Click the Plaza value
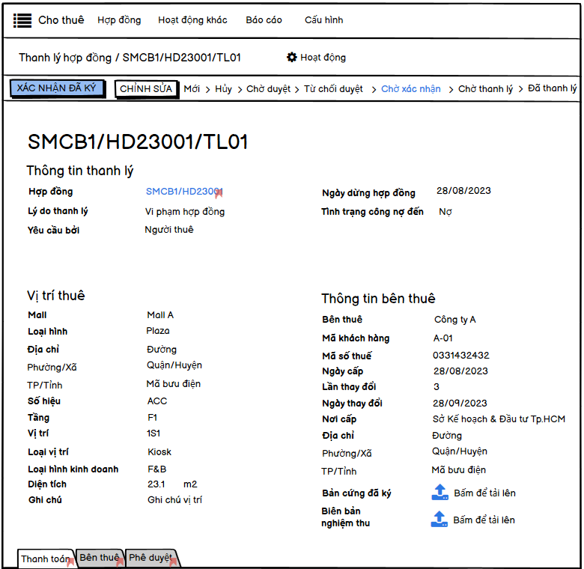This screenshot has height=569, width=584. pos(158,331)
